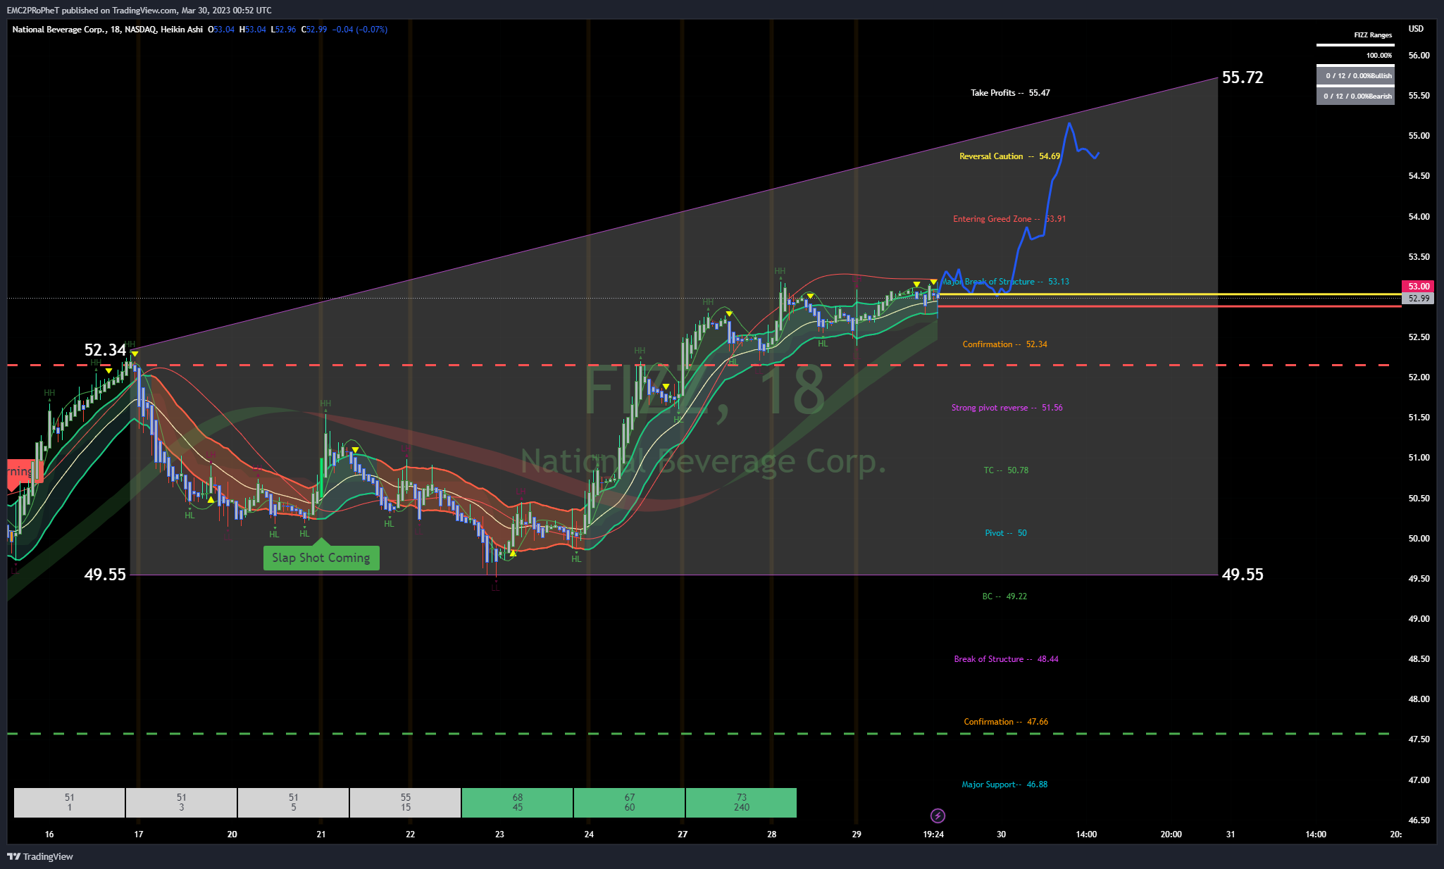The width and height of the screenshot is (1444, 869).
Task: Click the grey '51 / 5' timeframe box
Action: pos(293,803)
